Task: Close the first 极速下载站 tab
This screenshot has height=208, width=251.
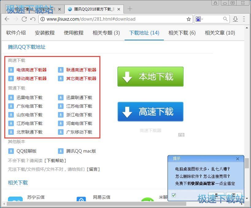Action: tap(60, 9)
